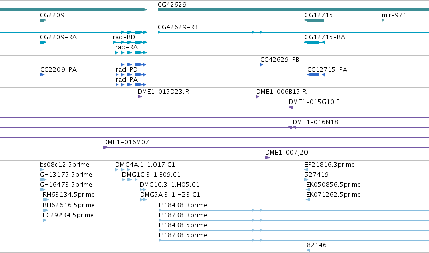Select the DME1-016M07 label
This screenshot has width=429, height=253.
click(x=126, y=142)
